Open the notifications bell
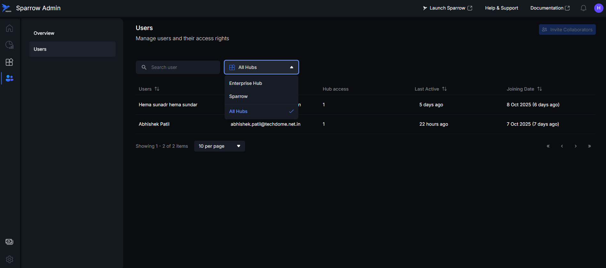This screenshot has height=268, width=606. click(x=583, y=8)
